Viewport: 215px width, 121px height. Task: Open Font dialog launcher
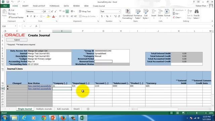click(56, 21)
